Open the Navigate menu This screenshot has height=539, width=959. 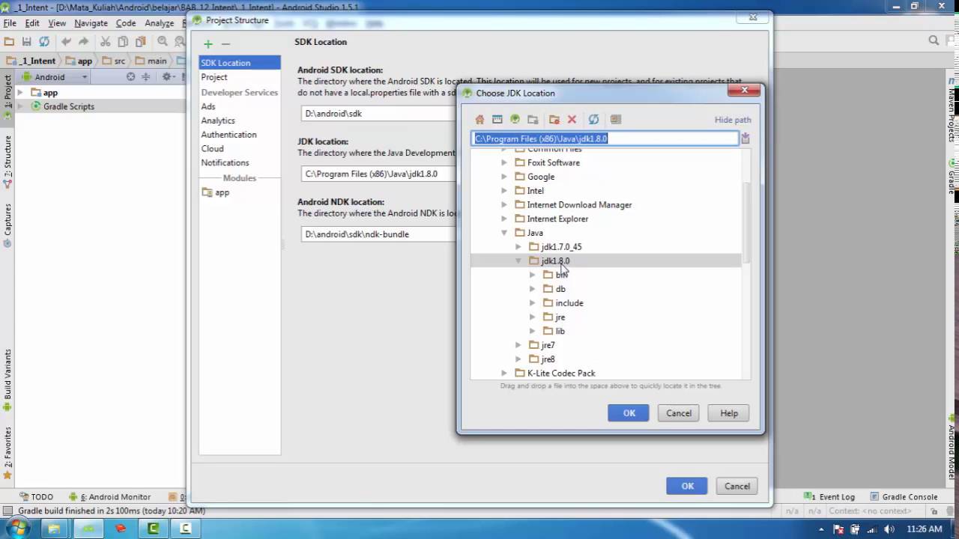click(91, 23)
